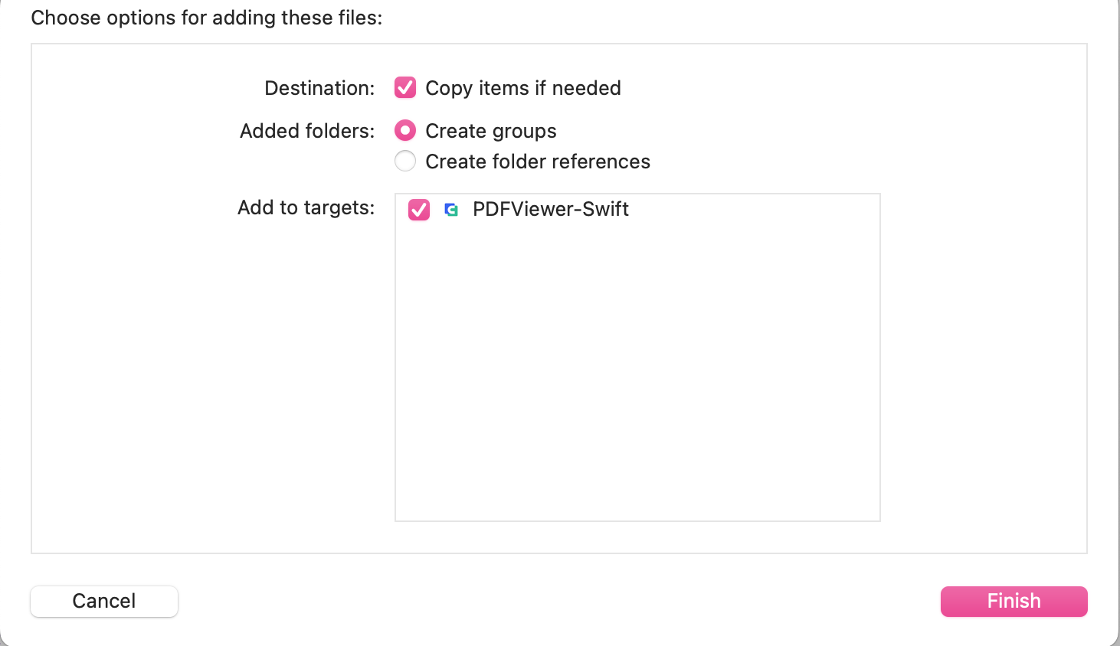Click the 'Added folders:' field label
The height and width of the screenshot is (646, 1120).
[307, 131]
